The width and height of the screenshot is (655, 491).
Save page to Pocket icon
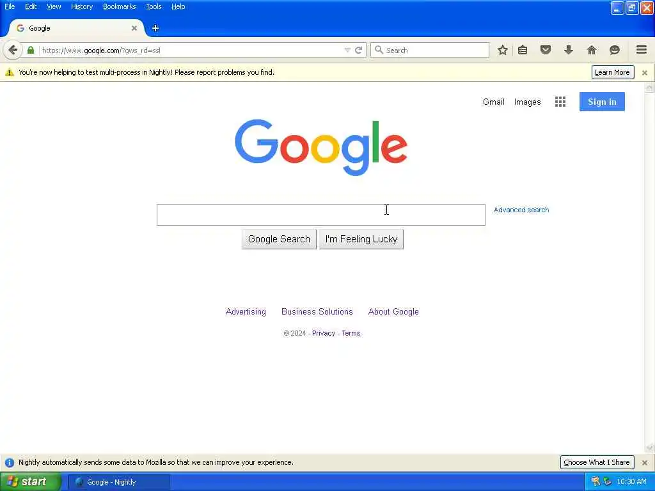point(546,50)
